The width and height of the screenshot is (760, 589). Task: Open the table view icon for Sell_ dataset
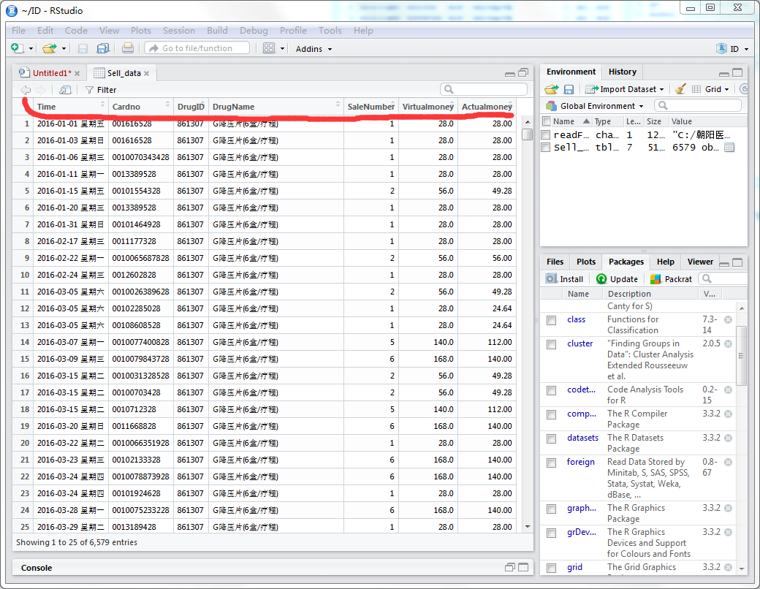pos(729,148)
